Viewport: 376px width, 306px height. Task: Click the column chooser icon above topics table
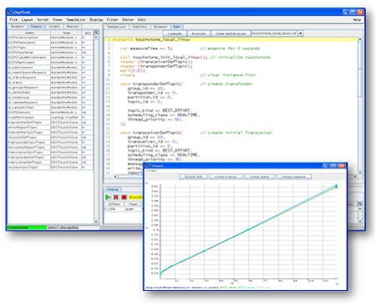coord(96,33)
